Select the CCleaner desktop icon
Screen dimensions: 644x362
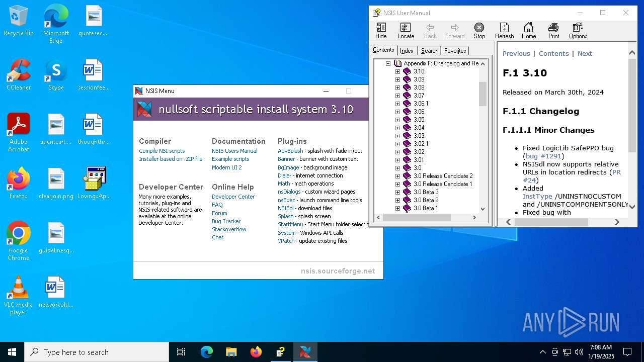19,75
